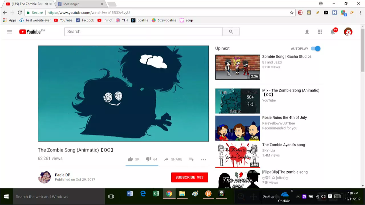Open 'The Zombie Ayano's song' title

283,145
